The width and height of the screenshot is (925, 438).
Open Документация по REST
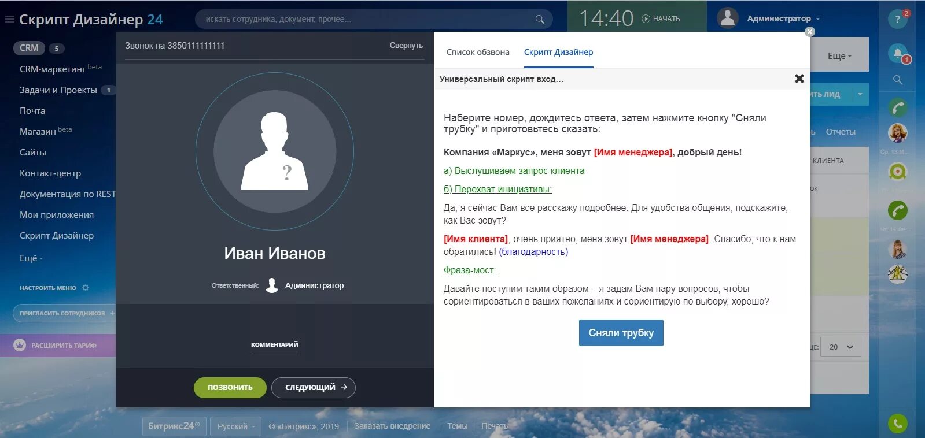coord(68,194)
